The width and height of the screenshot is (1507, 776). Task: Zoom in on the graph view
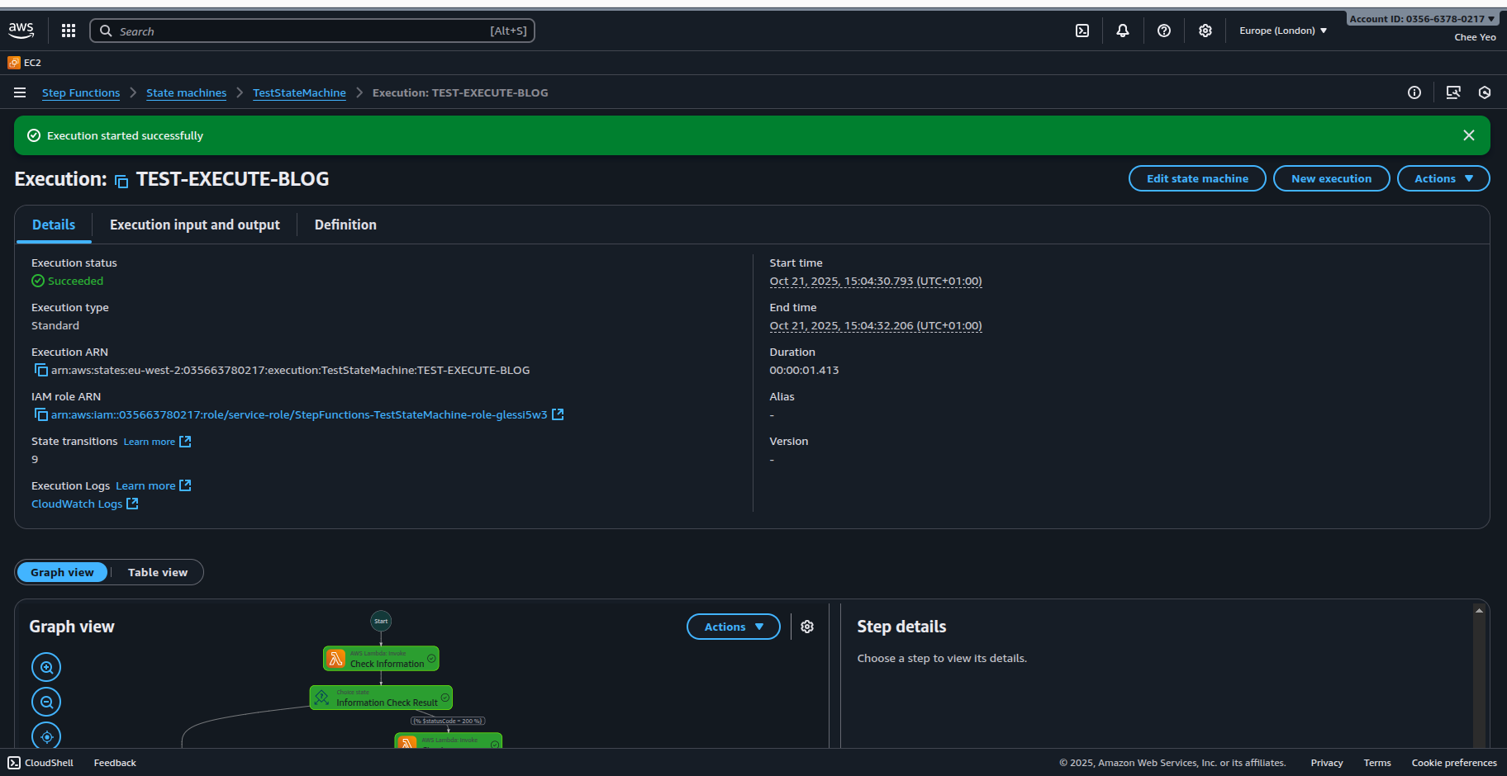click(x=46, y=666)
